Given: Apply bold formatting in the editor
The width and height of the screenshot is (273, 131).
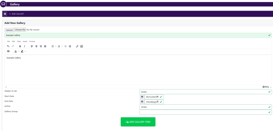Looking at the screenshot, I should (x=20, y=46).
